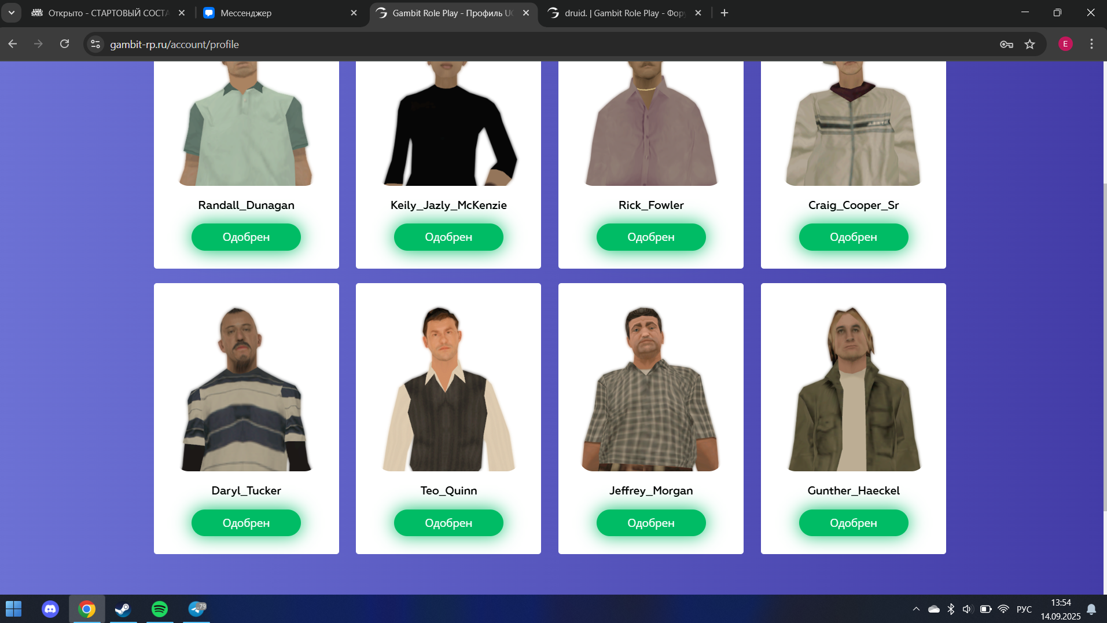Screen dimensions: 1107x623
Task: Switch the РУС input language indicator
Action: coord(1024,609)
